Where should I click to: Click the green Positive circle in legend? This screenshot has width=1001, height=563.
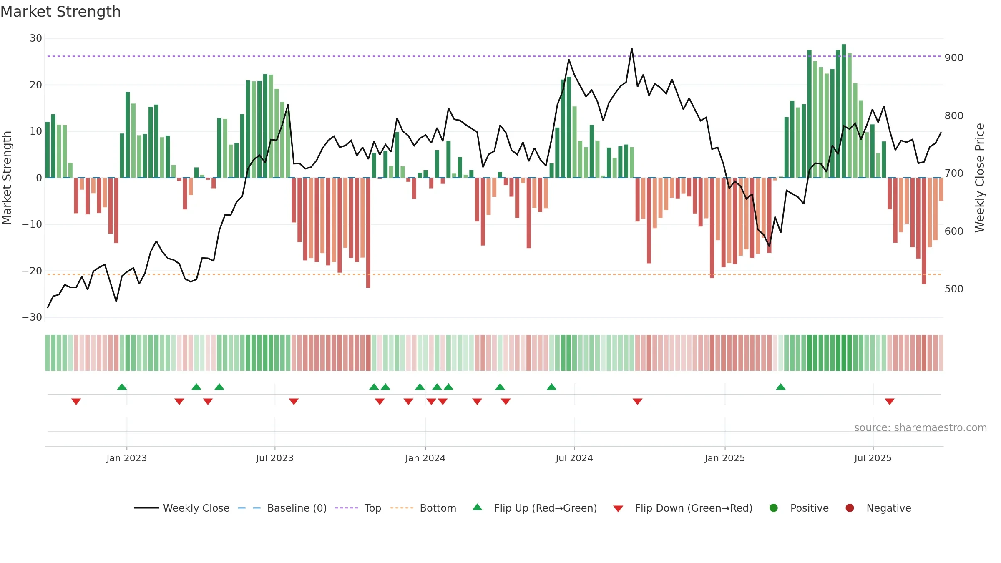click(774, 508)
